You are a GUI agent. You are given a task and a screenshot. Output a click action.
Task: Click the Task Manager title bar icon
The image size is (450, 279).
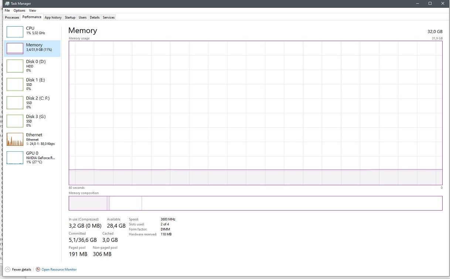[7, 3]
